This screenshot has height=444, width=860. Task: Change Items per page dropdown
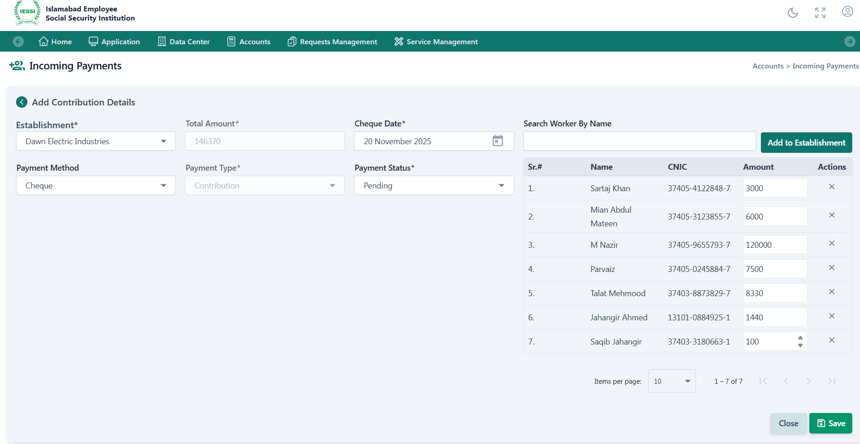coord(671,381)
